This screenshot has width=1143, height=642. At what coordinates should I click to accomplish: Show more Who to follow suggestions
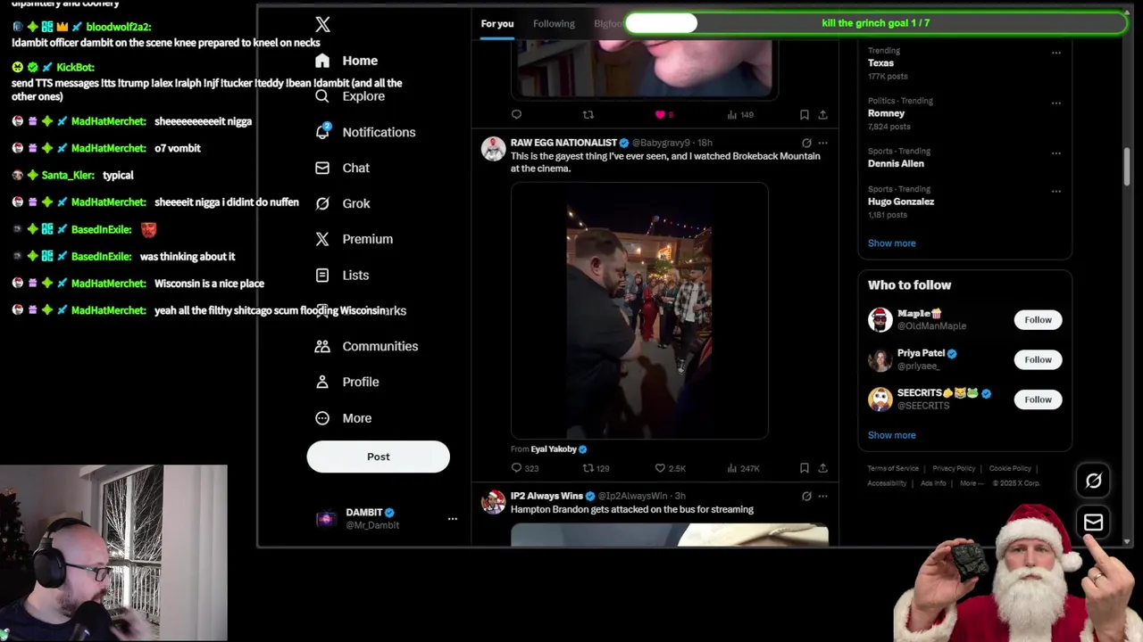coord(891,435)
